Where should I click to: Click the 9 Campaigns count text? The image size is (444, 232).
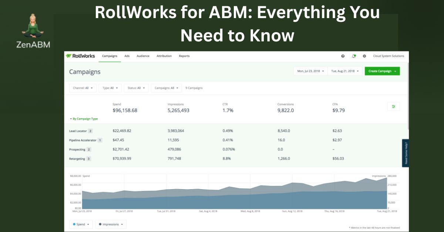coord(194,88)
